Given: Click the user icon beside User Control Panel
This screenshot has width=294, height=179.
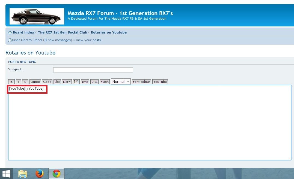Looking at the screenshot, I should [10, 40].
